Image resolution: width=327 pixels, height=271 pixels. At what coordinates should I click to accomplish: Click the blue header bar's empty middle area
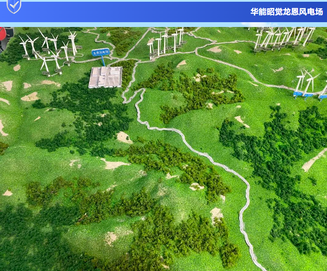[130, 12]
